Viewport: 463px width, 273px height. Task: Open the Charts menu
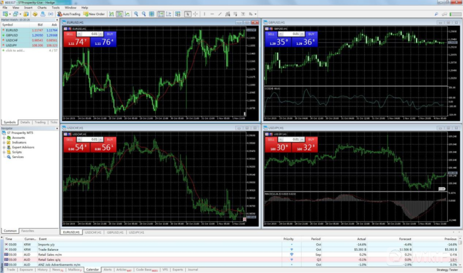42,8
